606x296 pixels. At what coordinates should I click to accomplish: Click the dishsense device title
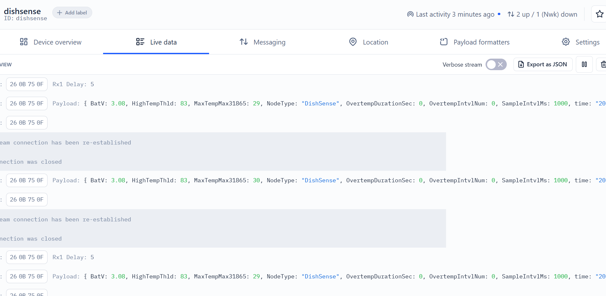coord(22,11)
